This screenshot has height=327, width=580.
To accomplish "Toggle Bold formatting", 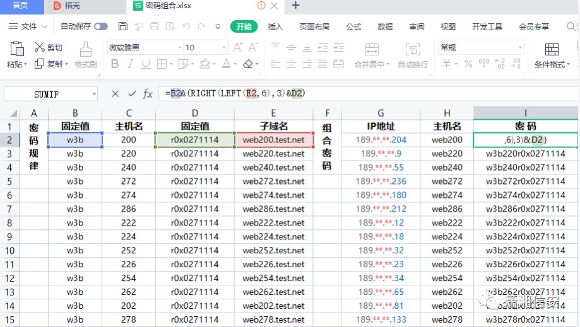I will [x=115, y=64].
